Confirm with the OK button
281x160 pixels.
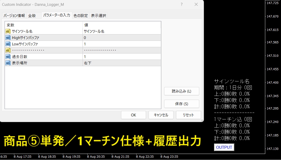(x=133, y=115)
